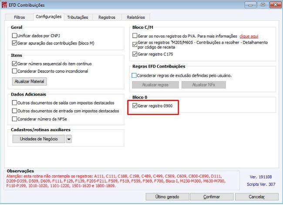
Task: Uncheck Gerar apuração das contribuições (bloco M)
Action: [14, 43]
